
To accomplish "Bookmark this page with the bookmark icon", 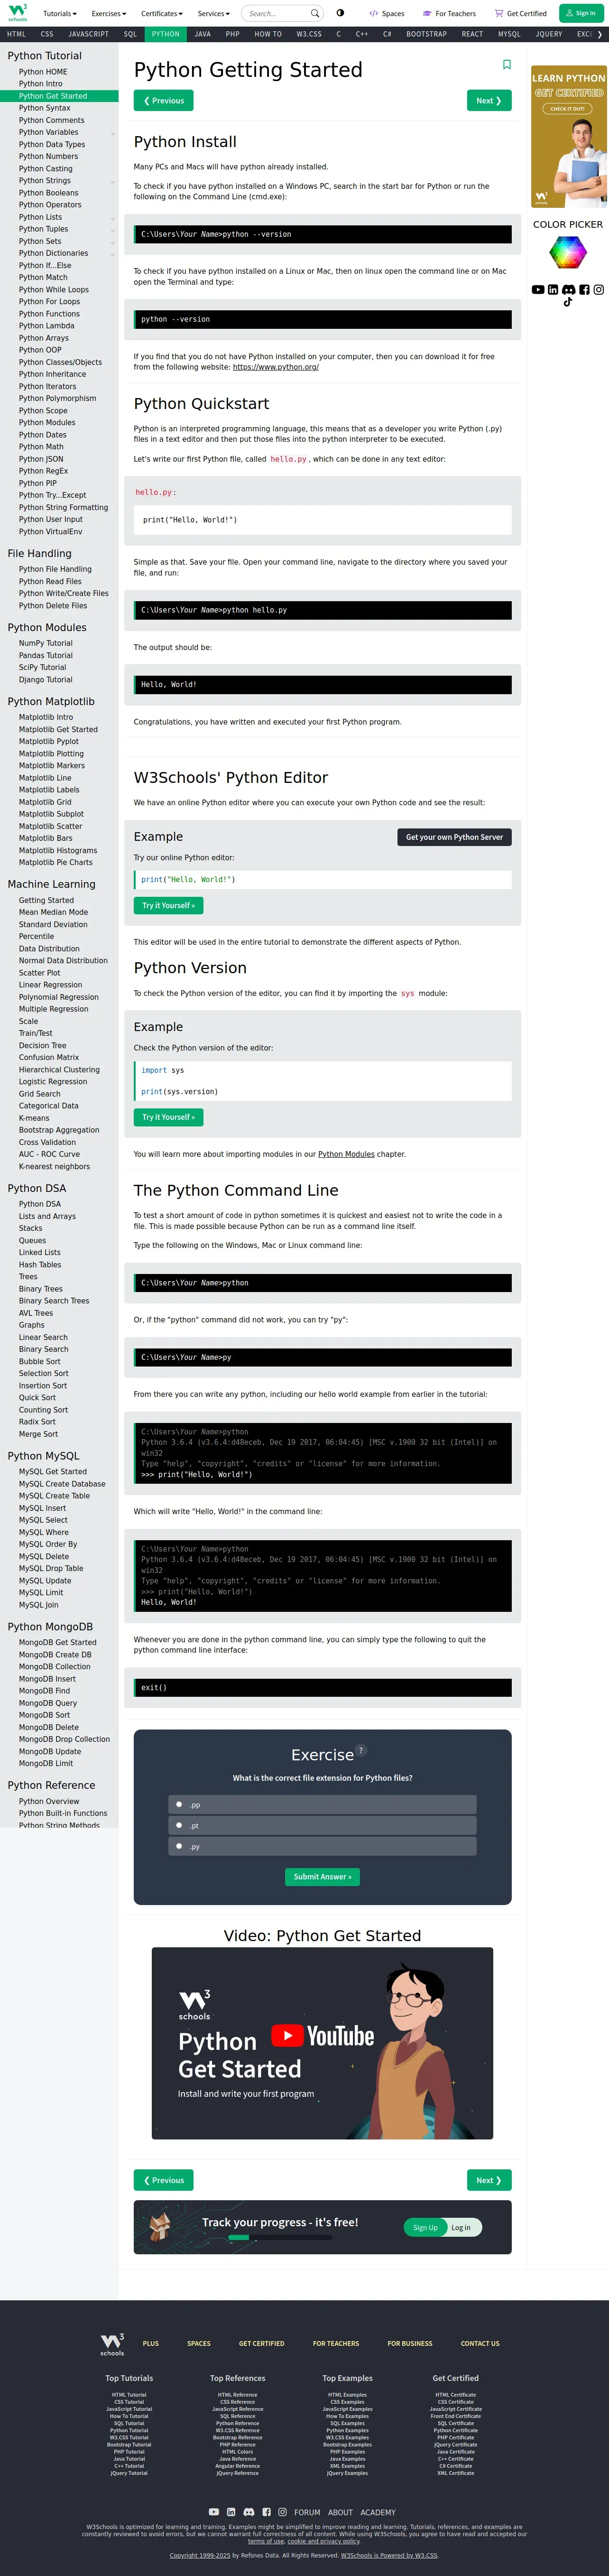I will click(x=506, y=65).
